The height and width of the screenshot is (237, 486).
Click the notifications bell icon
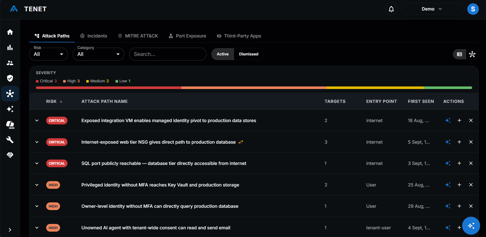(391, 9)
